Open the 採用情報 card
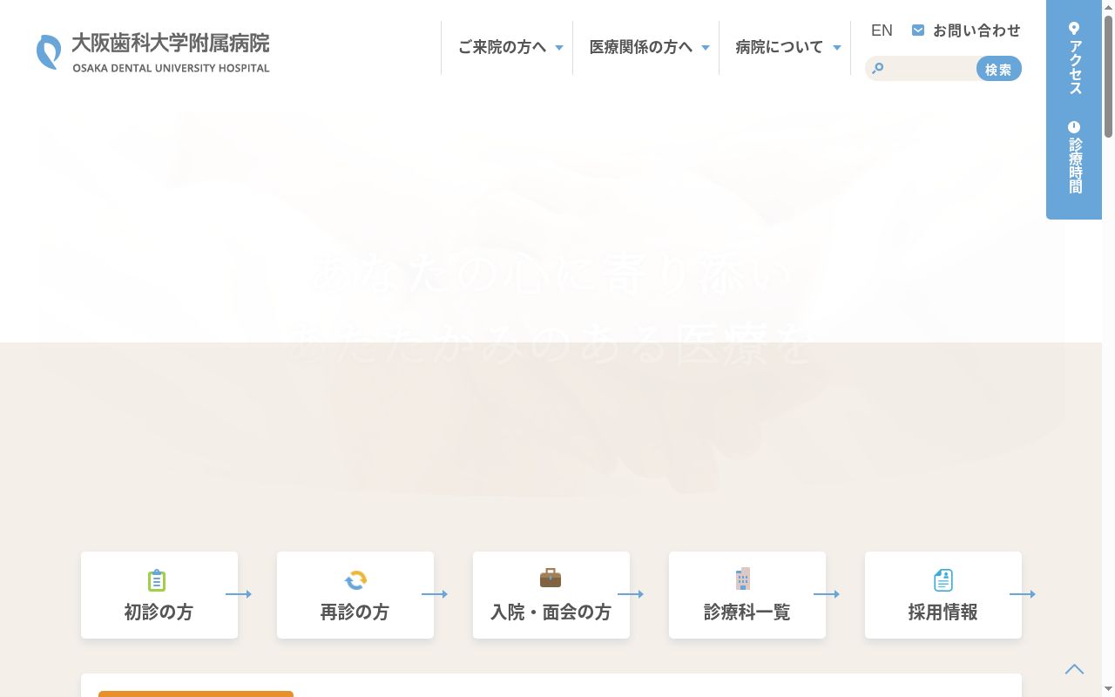The height and width of the screenshot is (697, 1115). click(x=943, y=595)
